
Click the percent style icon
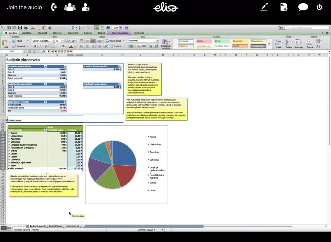[x=138, y=46]
